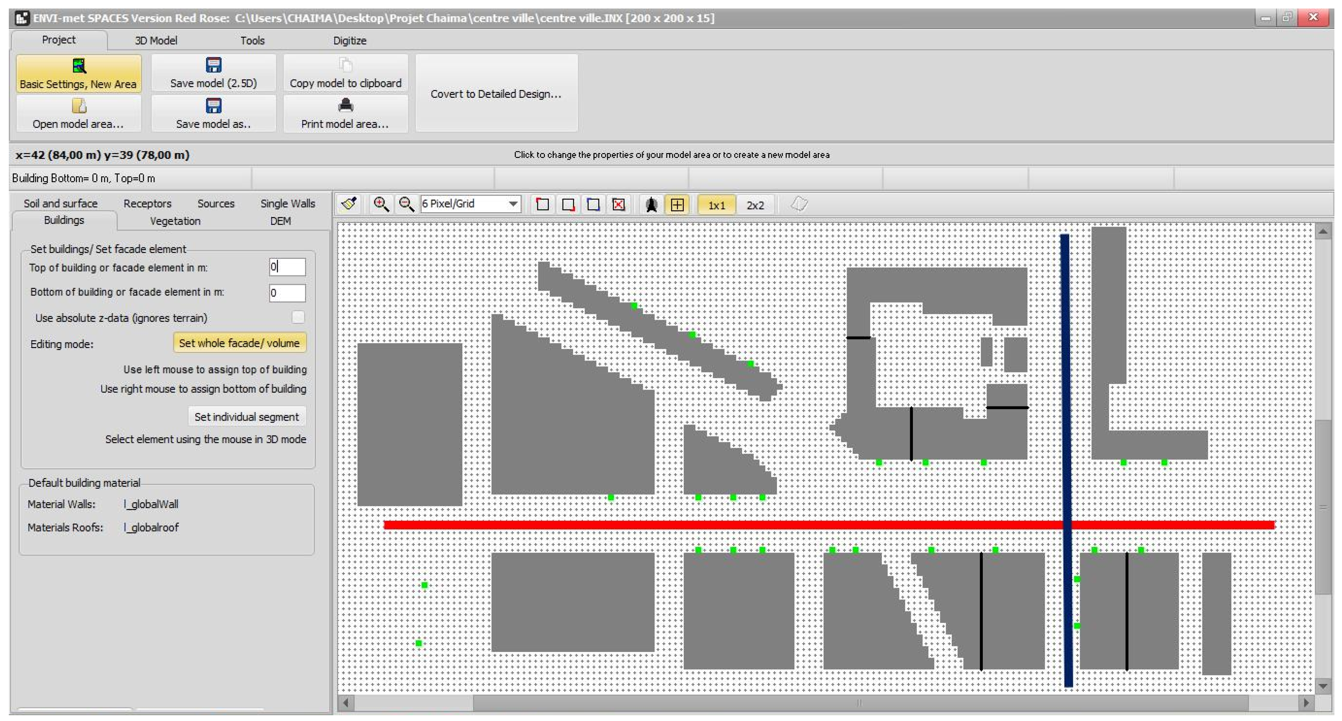
Task: Click the red bottom-right corner selection icon
Action: tap(568, 204)
